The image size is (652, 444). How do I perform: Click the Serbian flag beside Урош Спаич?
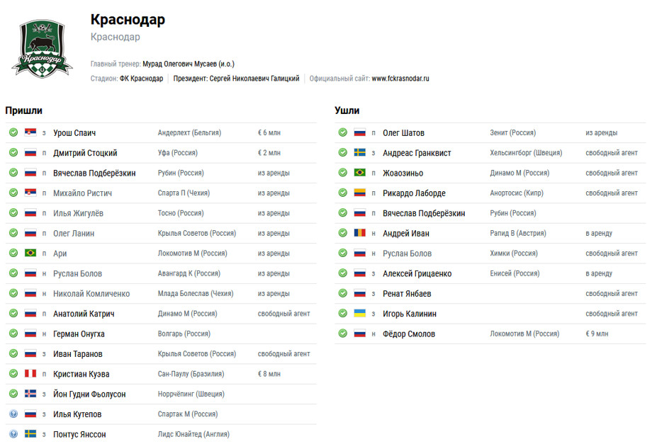[x=30, y=132]
